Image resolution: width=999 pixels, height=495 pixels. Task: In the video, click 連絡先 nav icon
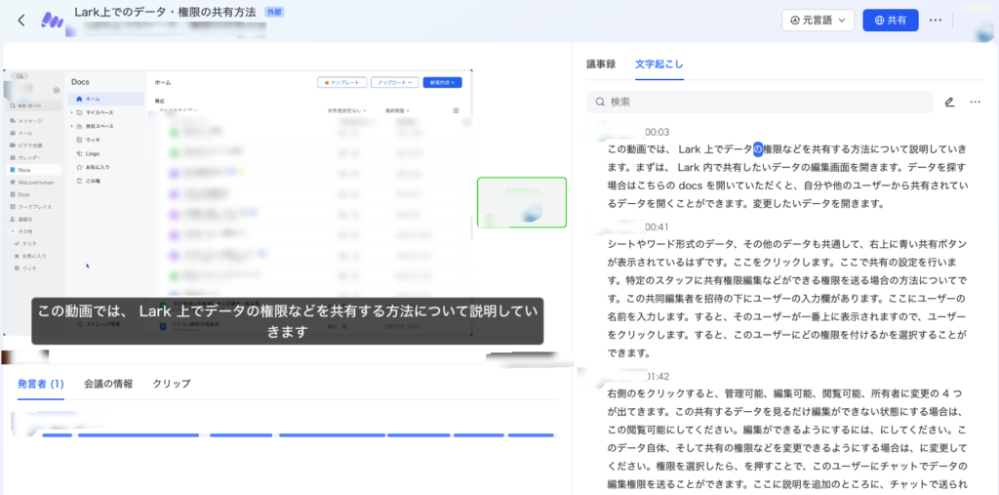point(13,219)
